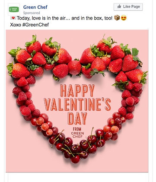Click the thumbs-up icon in Like Page
156x182 pixels.
point(119,6)
